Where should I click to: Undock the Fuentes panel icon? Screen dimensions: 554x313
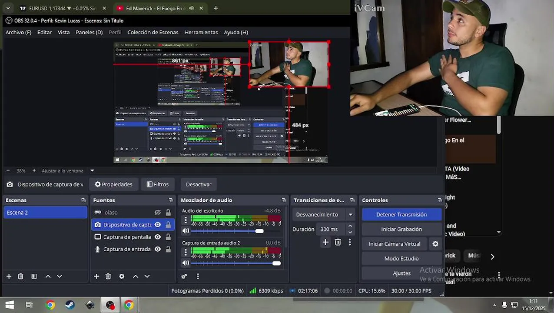coord(171,200)
